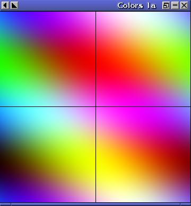Minimize the Colors 1a window
Screen dimensions: 191x206
click(x=175, y=5)
